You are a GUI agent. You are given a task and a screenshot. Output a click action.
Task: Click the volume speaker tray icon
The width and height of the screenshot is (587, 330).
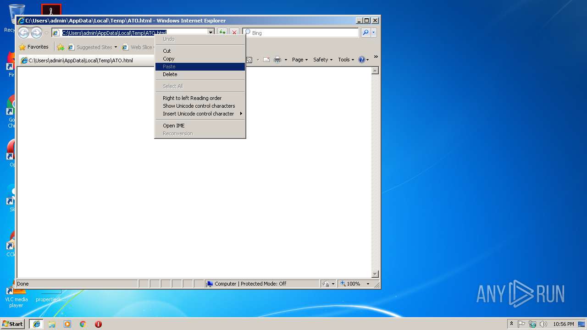pyautogui.click(x=543, y=324)
